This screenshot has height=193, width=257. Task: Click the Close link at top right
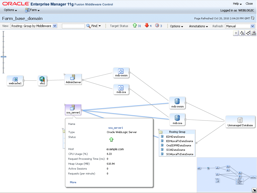pyautogui.click(x=249, y=4)
